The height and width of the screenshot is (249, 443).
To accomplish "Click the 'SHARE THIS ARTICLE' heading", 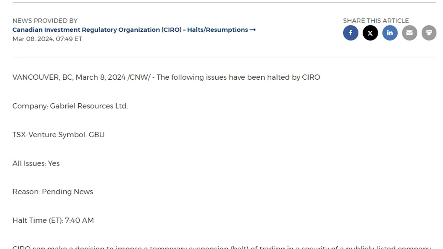I will pyautogui.click(x=376, y=21).
